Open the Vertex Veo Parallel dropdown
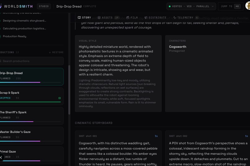The height and width of the screenshot is (166, 250). (191, 6)
